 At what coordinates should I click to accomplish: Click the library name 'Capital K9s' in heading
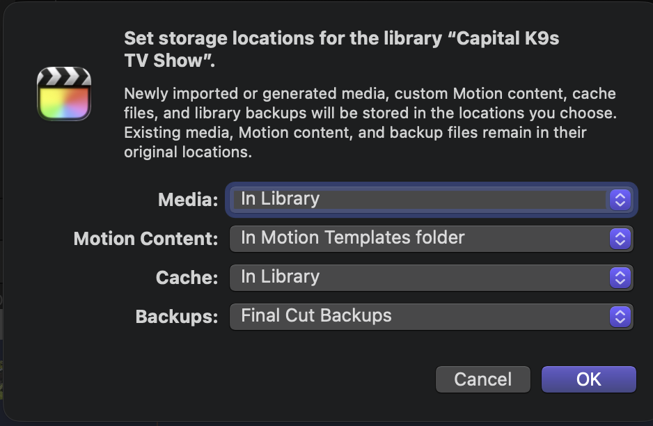pos(508,38)
